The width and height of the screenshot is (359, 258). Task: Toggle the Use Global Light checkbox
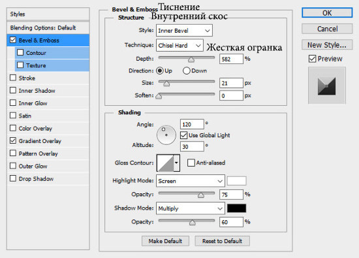point(183,135)
